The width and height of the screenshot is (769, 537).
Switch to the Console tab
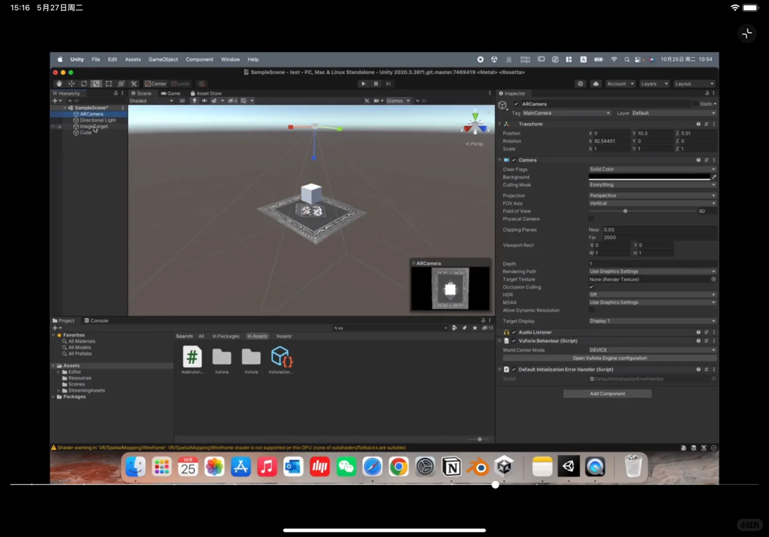96,321
